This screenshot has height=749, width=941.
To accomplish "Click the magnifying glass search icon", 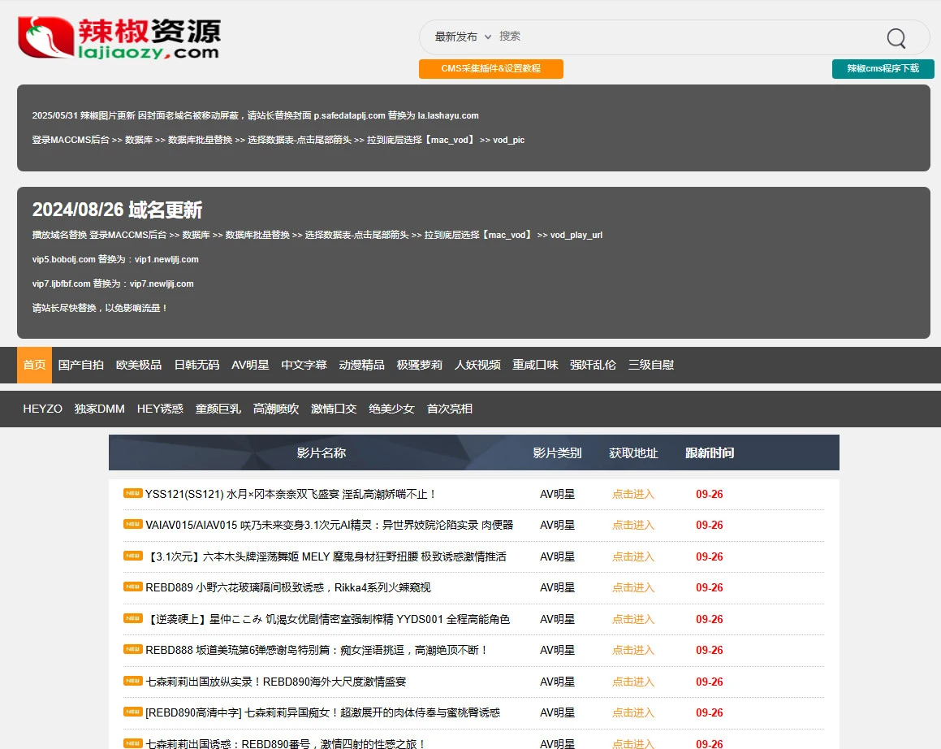I will pyautogui.click(x=896, y=38).
